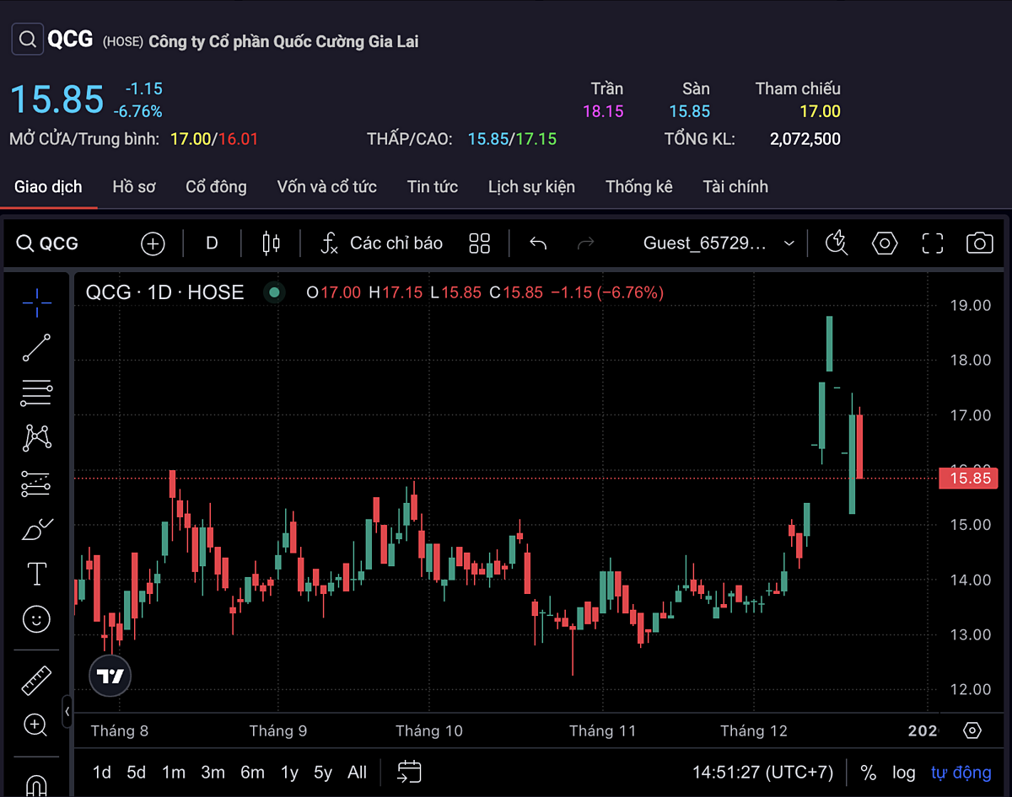This screenshot has height=797, width=1012.
Task: Take a chart snapshot with camera icon
Action: pos(979,243)
